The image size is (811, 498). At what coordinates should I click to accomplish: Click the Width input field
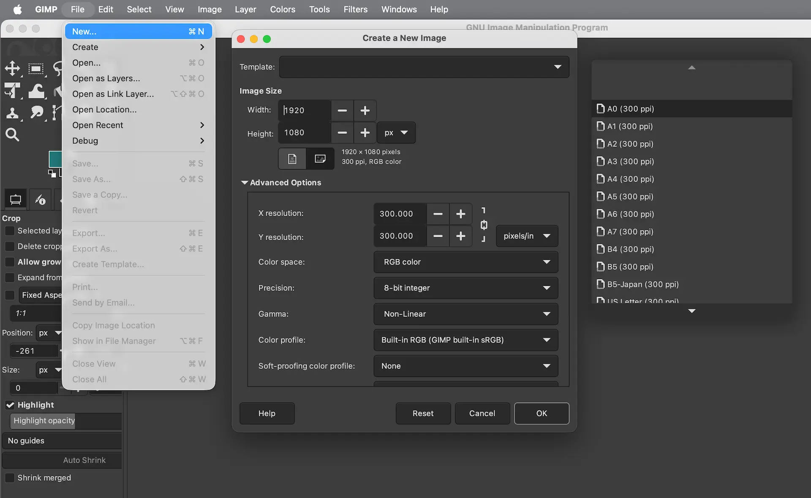click(304, 111)
